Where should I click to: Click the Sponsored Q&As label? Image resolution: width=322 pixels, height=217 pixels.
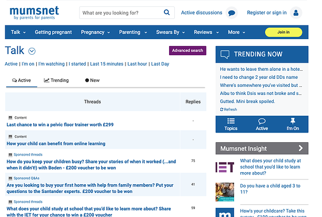point(26,178)
